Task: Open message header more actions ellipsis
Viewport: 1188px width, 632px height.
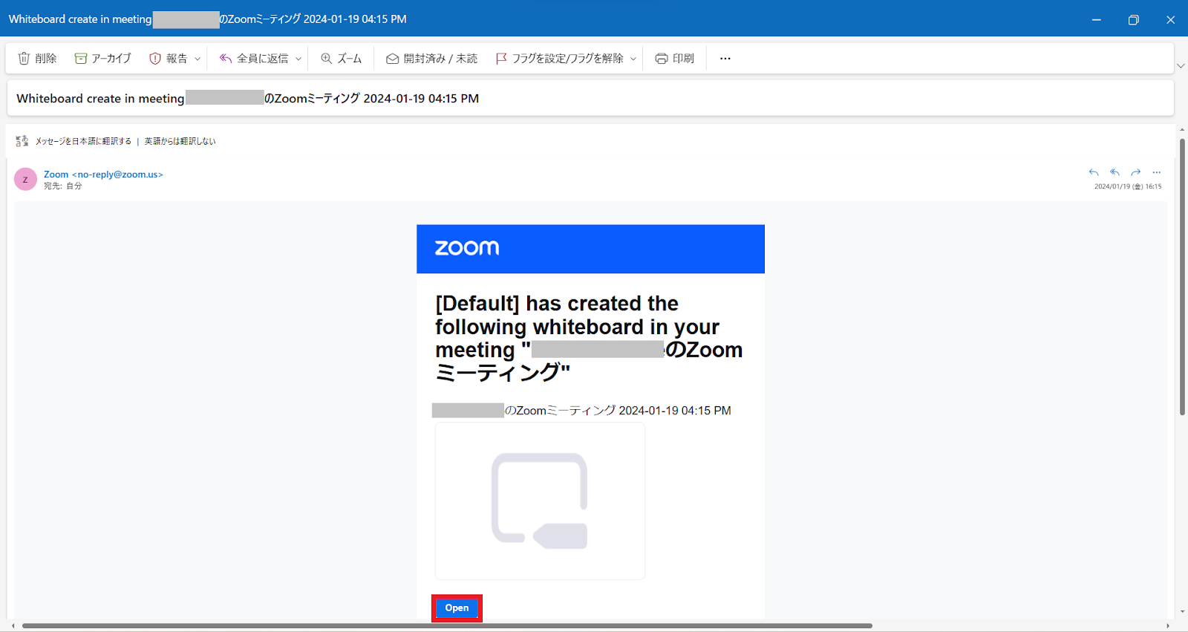Action: (1156, 172)
